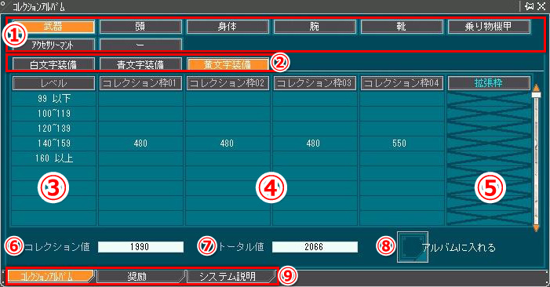Click the pin icon in title bar
The width and height of the screenshot is (550, 287).
click(530, 6)
